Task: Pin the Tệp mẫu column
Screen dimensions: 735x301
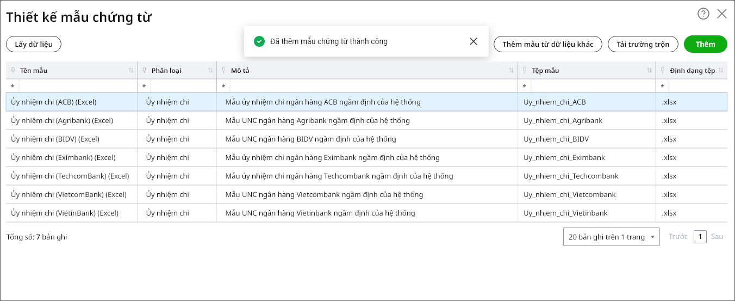Action: point(525,71)
